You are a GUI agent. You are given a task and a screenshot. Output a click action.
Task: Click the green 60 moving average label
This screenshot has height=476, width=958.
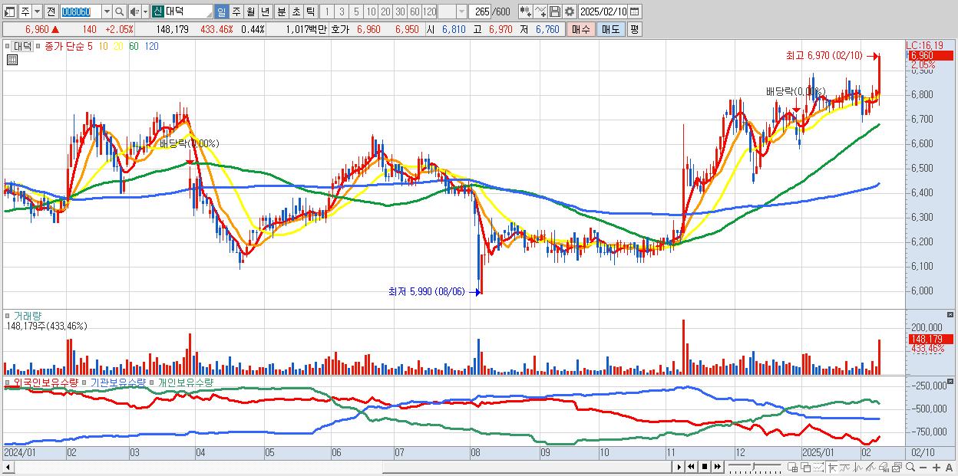click(134, 46)
